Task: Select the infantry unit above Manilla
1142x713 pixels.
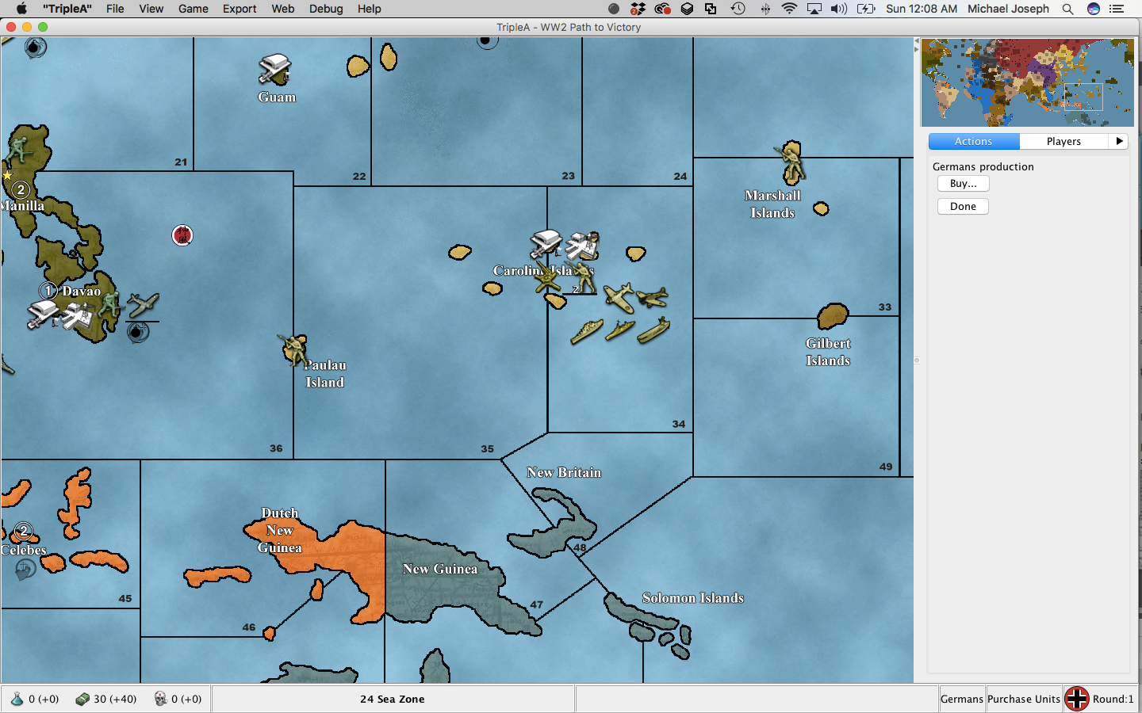Action: pyautogui.click(x=19, y=149)
